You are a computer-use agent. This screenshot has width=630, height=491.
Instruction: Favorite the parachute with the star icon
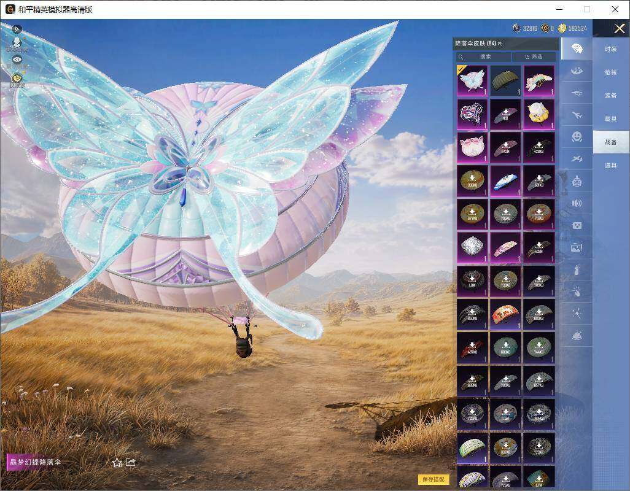point(117,463)
